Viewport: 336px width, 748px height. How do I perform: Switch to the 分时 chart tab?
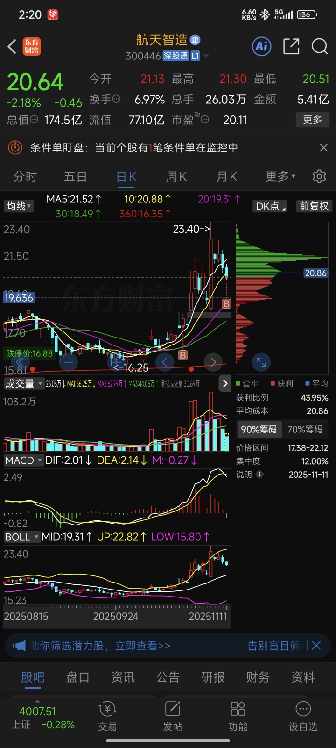coord(25,176)
